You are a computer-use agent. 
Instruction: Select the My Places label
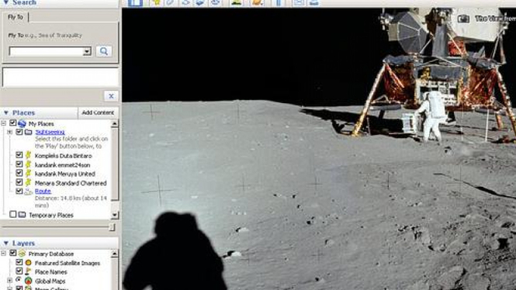tap(41, 124)
